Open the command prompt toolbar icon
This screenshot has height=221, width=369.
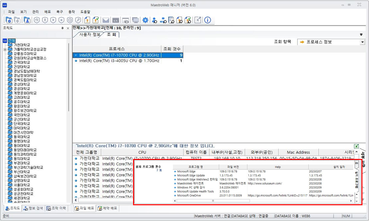pos(115,20)
